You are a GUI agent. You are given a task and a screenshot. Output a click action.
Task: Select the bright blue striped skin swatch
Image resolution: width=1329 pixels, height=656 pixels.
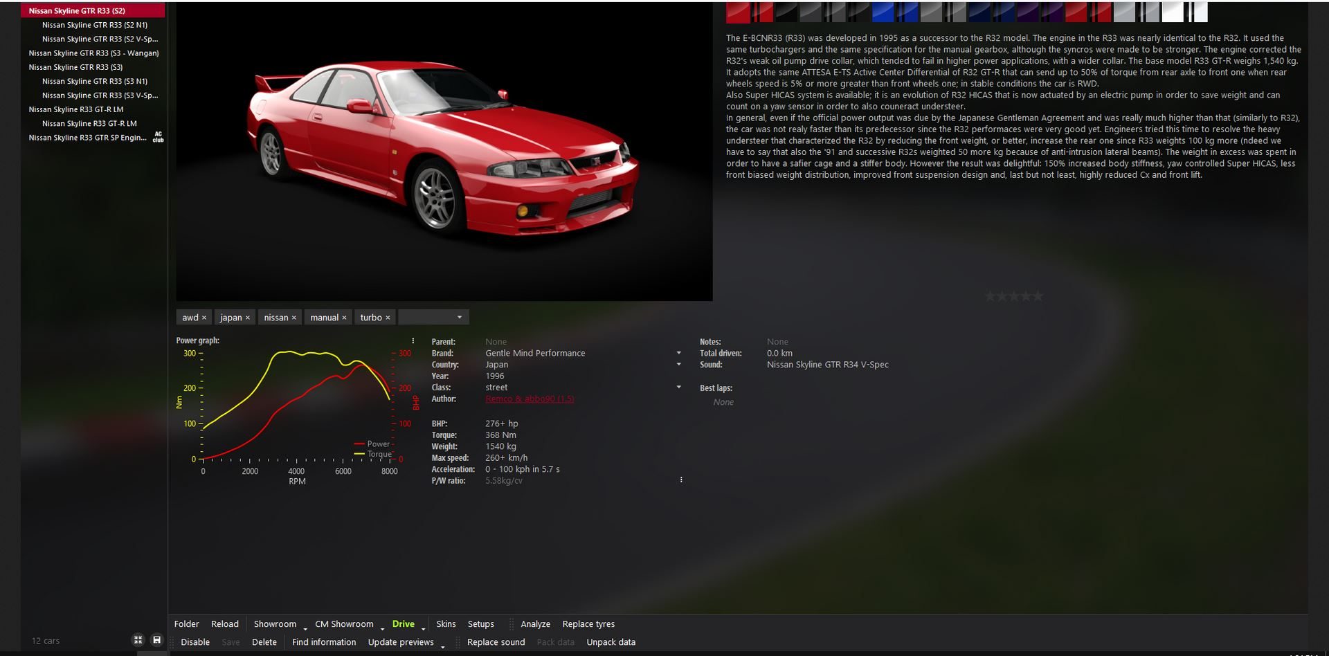tap(907, 12)
